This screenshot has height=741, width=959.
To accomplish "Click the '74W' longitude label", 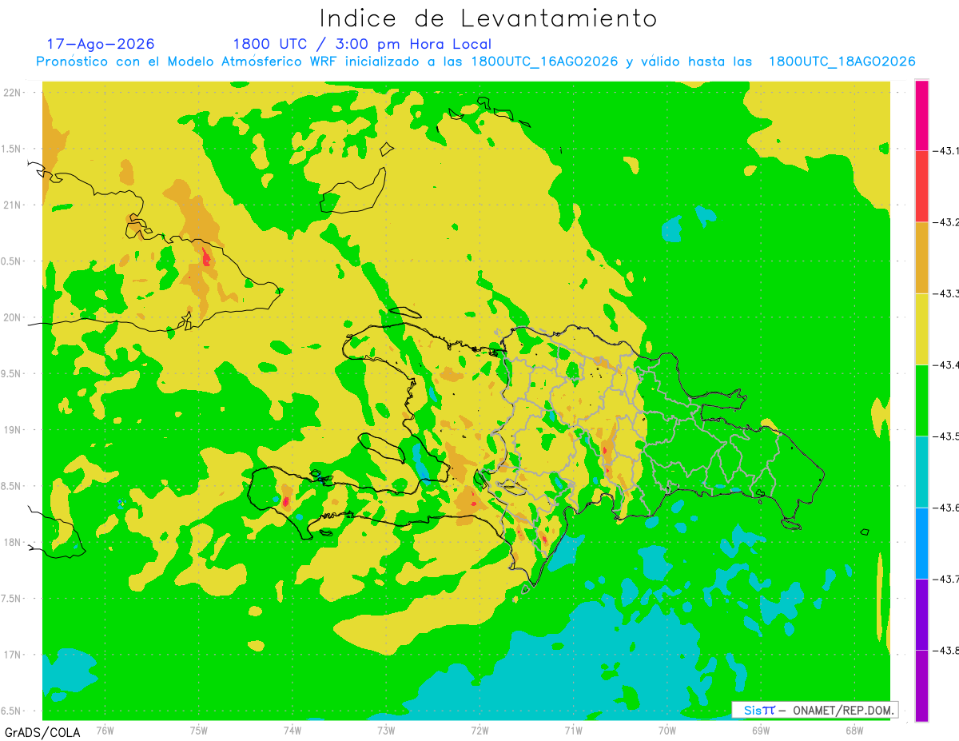I will tap(292, 730).
